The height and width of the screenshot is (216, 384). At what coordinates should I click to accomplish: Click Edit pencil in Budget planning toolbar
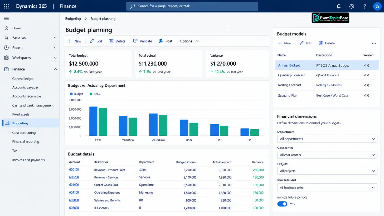pyautogui.click(x=96, y=41)
